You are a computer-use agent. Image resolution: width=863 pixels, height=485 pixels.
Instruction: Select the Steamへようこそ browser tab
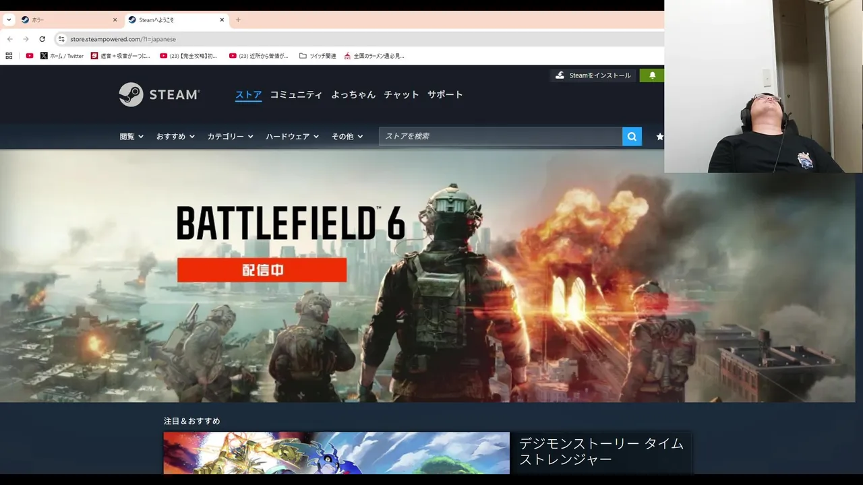click(x=176, y=20)
